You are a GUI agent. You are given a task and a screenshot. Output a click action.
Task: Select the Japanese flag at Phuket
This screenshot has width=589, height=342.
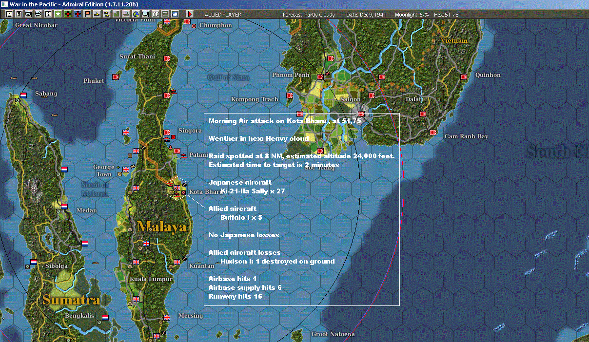pos(116,76)
